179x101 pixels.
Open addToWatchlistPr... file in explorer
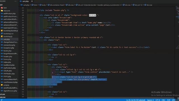(x=9, y=19)
